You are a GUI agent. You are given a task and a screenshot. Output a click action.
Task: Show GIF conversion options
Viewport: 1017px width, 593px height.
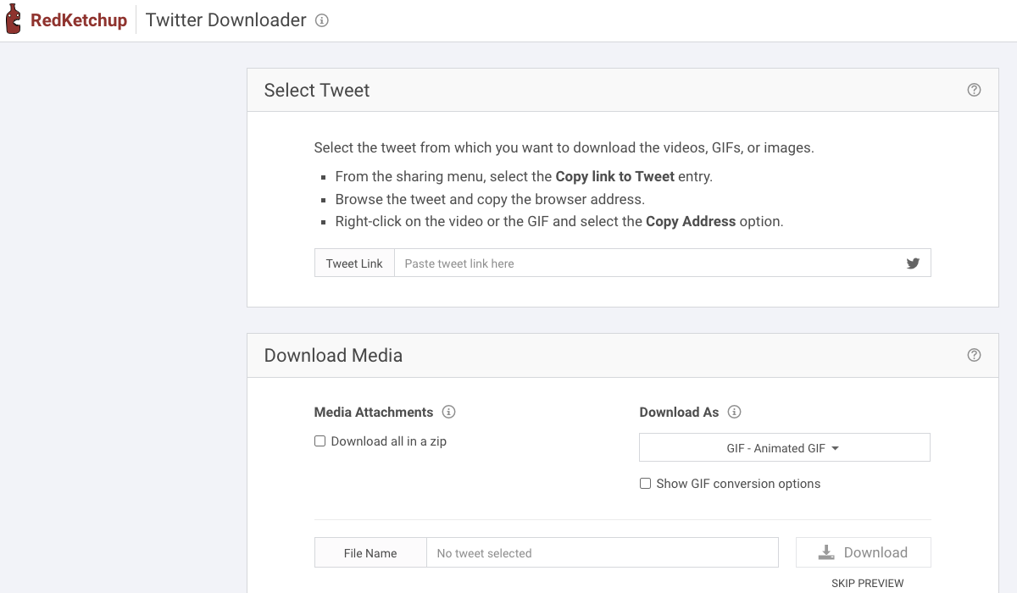(645, 483)
